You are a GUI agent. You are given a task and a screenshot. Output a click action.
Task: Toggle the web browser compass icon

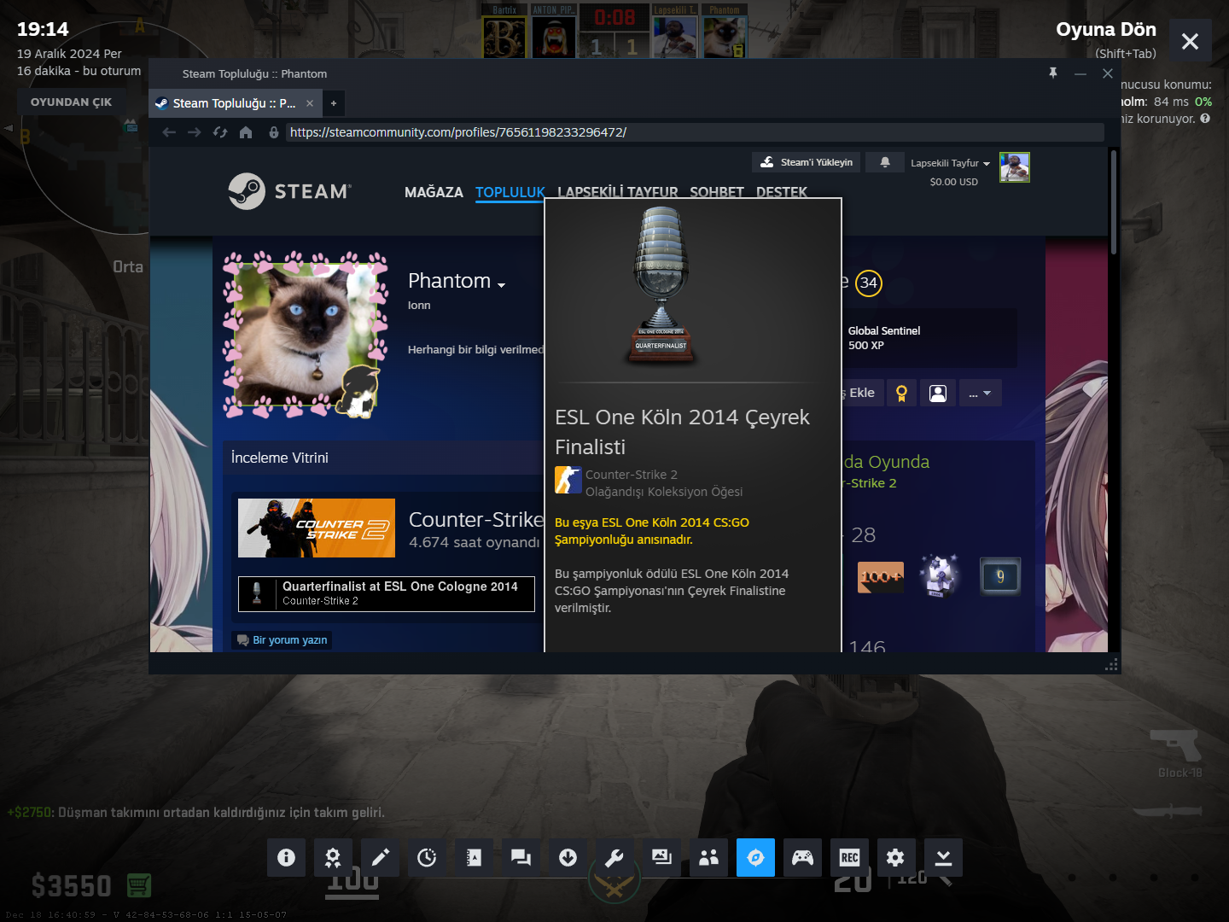pyautogui.click(x=755, y=857)
